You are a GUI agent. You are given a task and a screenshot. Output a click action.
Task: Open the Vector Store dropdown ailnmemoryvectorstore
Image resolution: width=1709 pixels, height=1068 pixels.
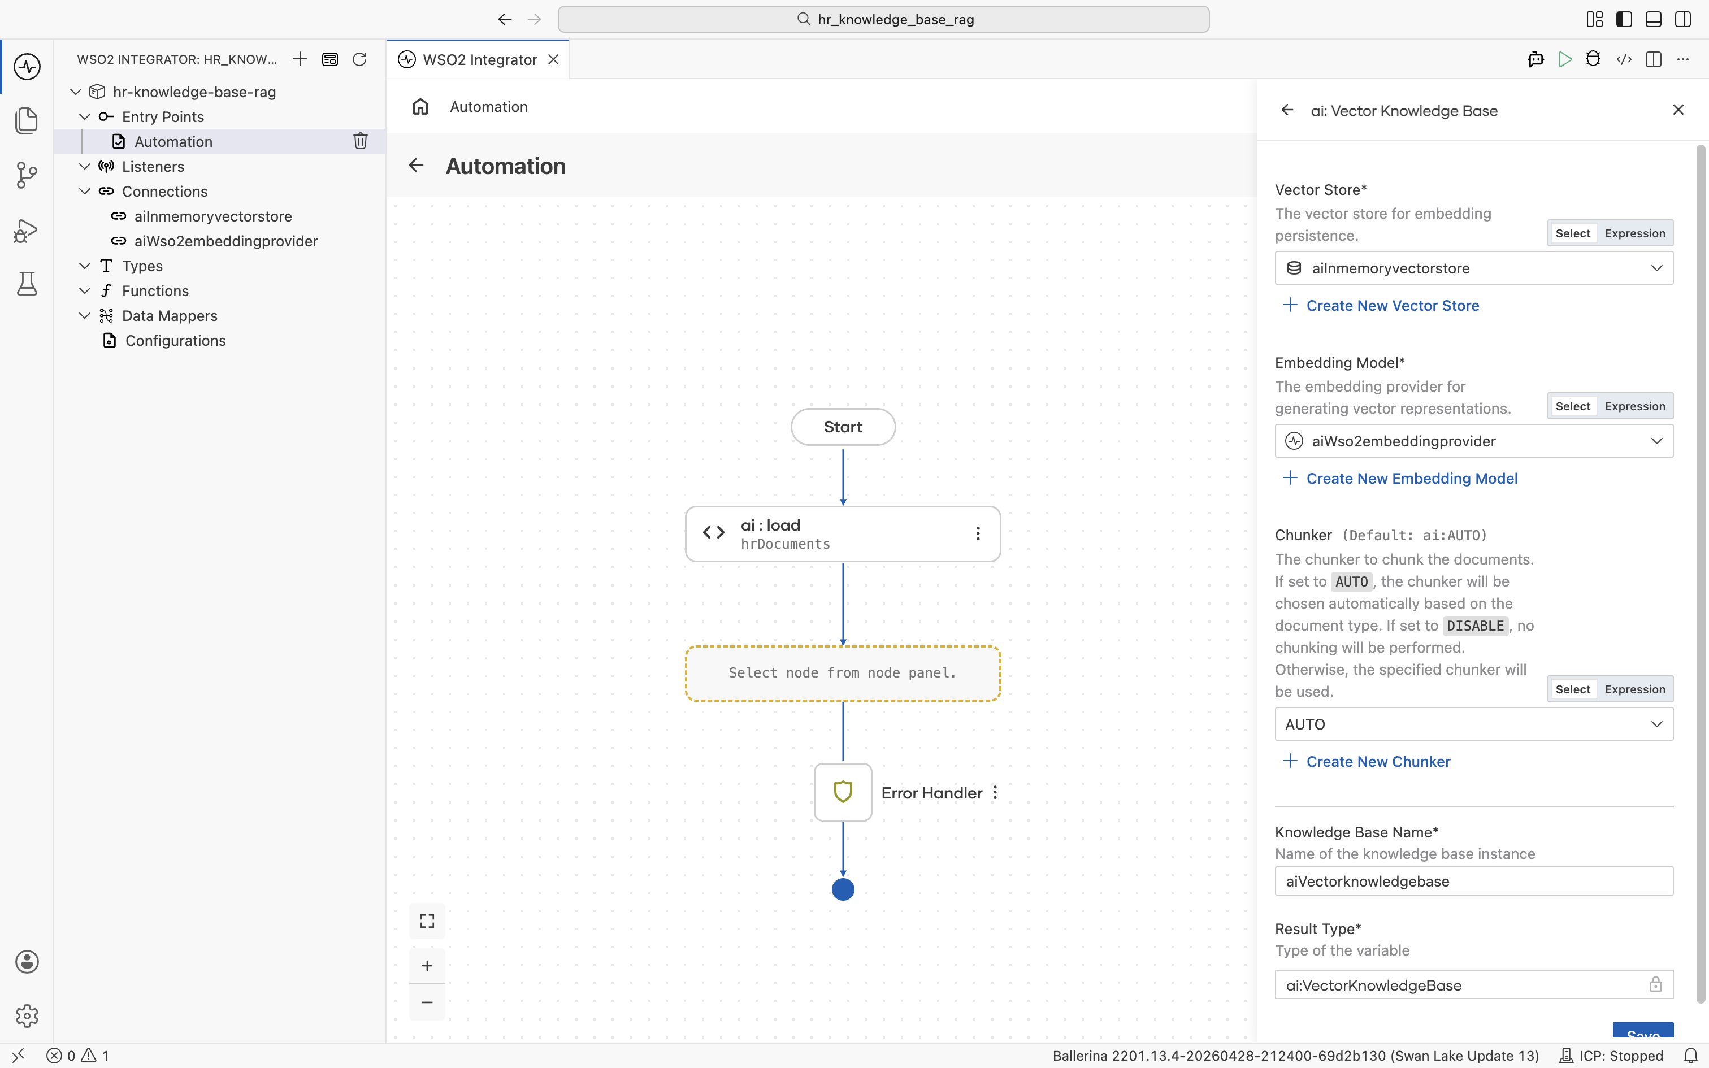(1474, 268)
